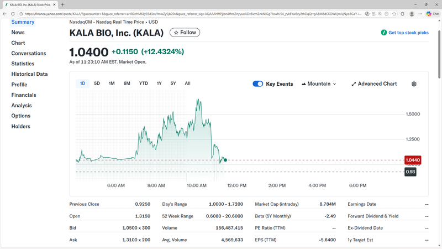Click Day's Range 1.0000 - 1.7200
This screenshot has height=249, width=442.
point(226,204)
